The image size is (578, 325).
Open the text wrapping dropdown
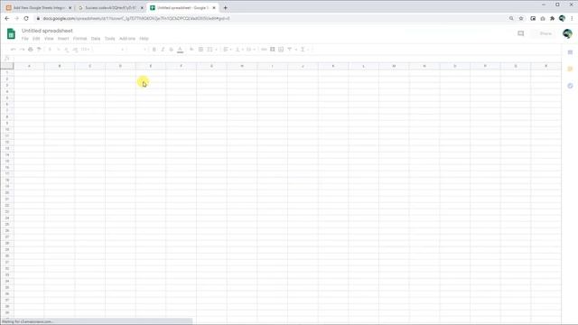tap(250, 50)
